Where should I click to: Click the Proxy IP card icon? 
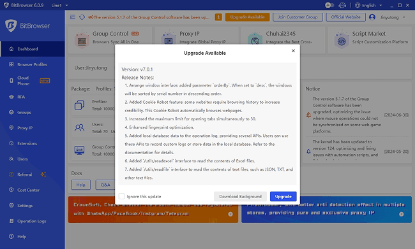(169, 39)
